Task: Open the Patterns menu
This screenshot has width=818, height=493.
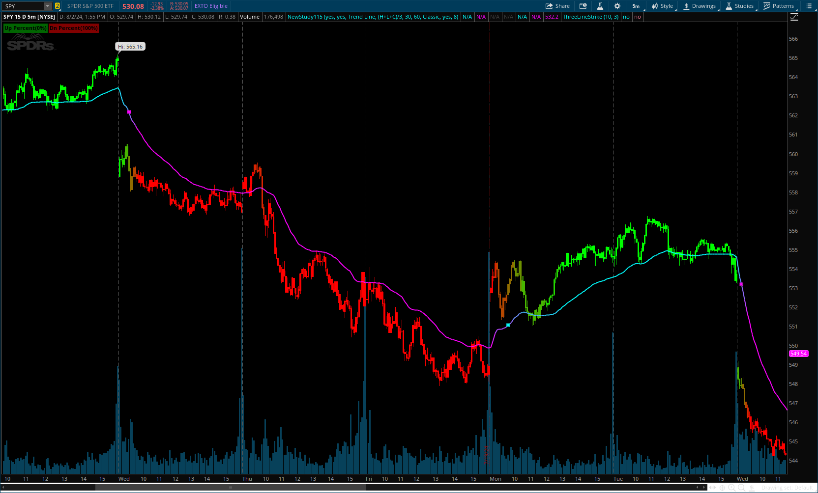Action: pos(779,6)
